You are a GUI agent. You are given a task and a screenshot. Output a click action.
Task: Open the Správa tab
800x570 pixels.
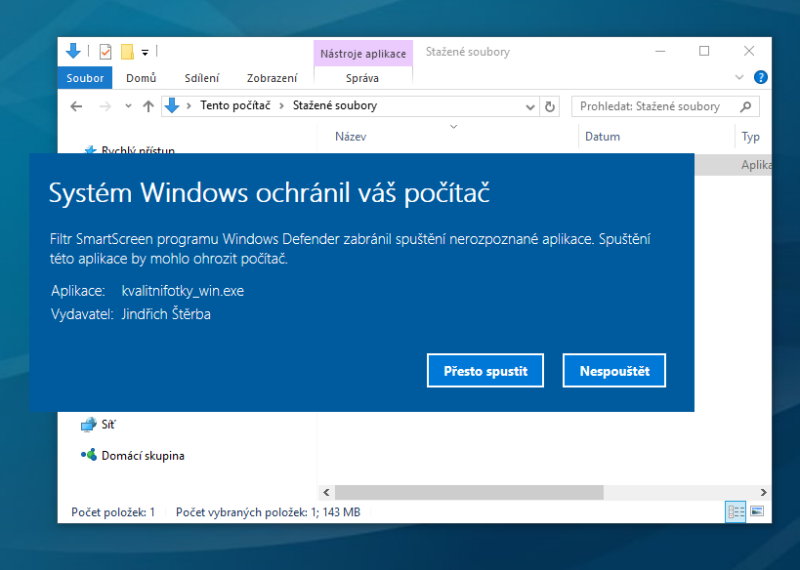362,78
